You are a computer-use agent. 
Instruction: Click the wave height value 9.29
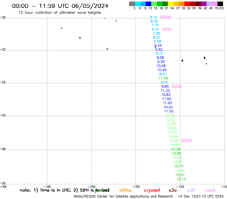click(x=161, y=62)
